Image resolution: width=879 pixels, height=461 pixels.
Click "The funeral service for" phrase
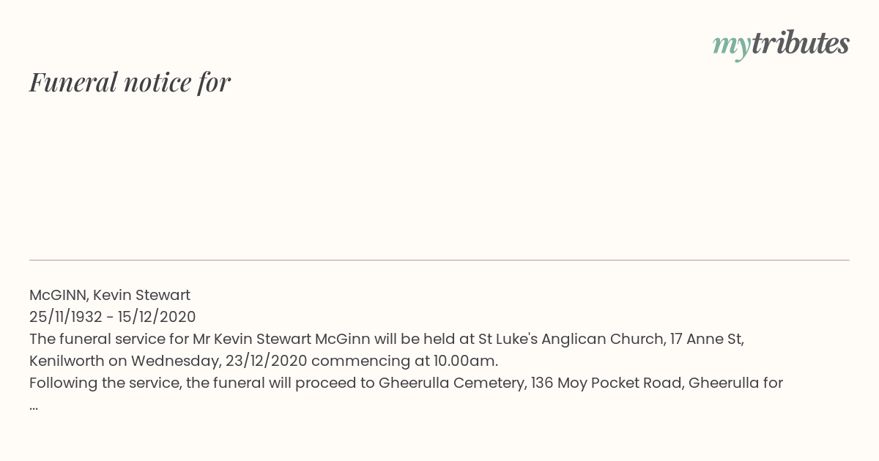109,339
